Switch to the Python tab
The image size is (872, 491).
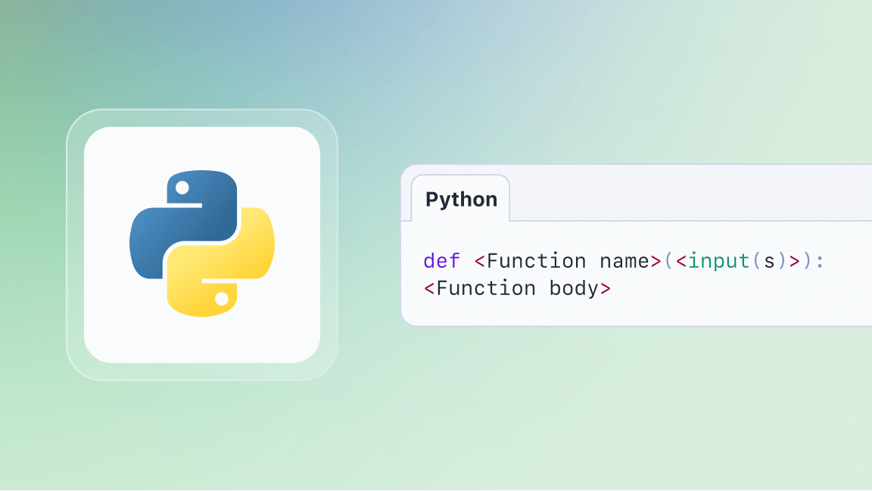(x=460, y=198)
